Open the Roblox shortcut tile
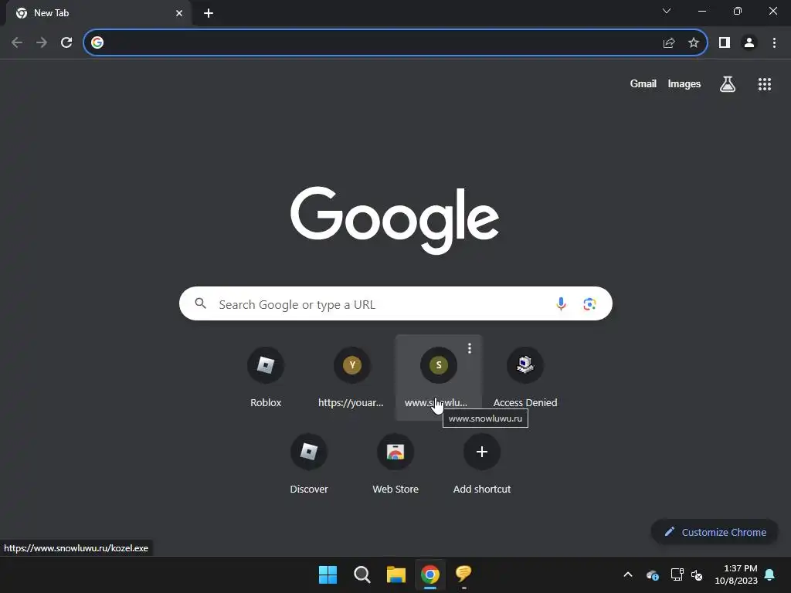Viewport: 791px width, 593px height. [x=266, y=377]
